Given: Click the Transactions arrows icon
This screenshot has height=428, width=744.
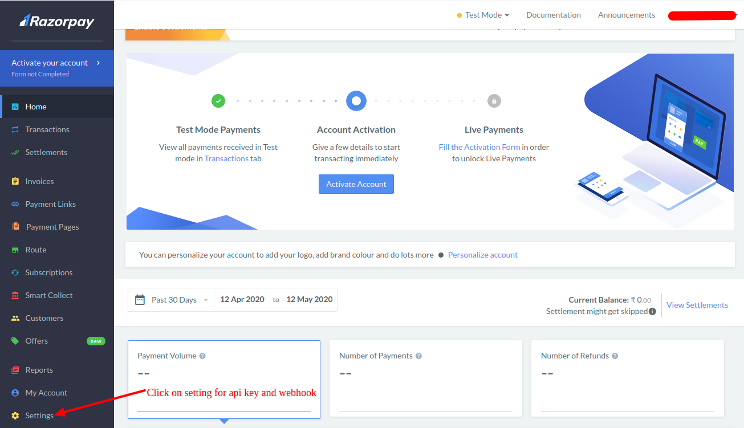Looking at the screenshot, I should 15,129.
